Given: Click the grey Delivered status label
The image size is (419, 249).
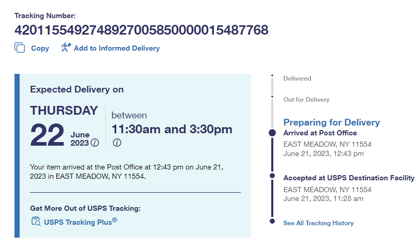Looking at the screenshot, I should (x=297, y=79).
